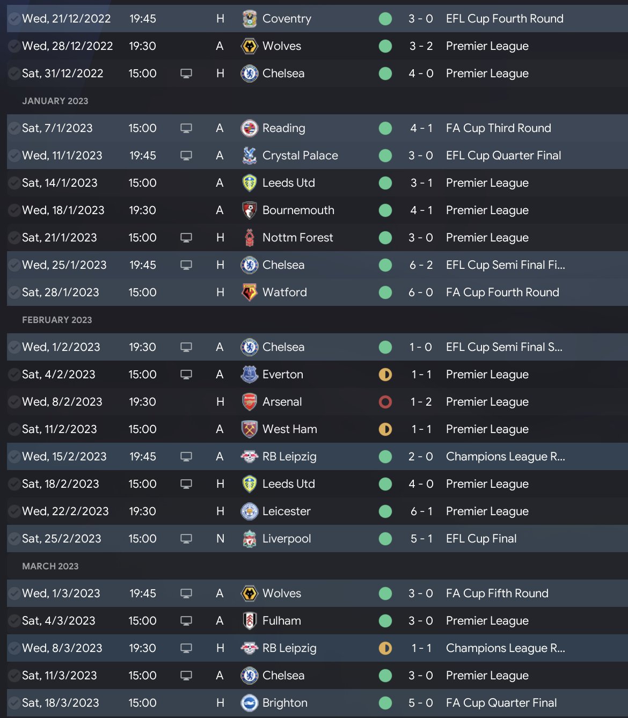Click the Champions League competition on 15/2/2023
This screenshot has height=718, width=628.
coord(505,457)
